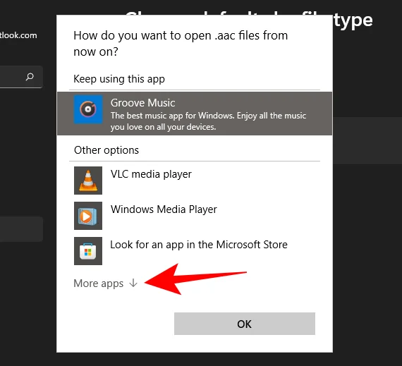The image size is (402, 366).
Task: Select Groove Music as the default app
Action: (x=195, y=114)
